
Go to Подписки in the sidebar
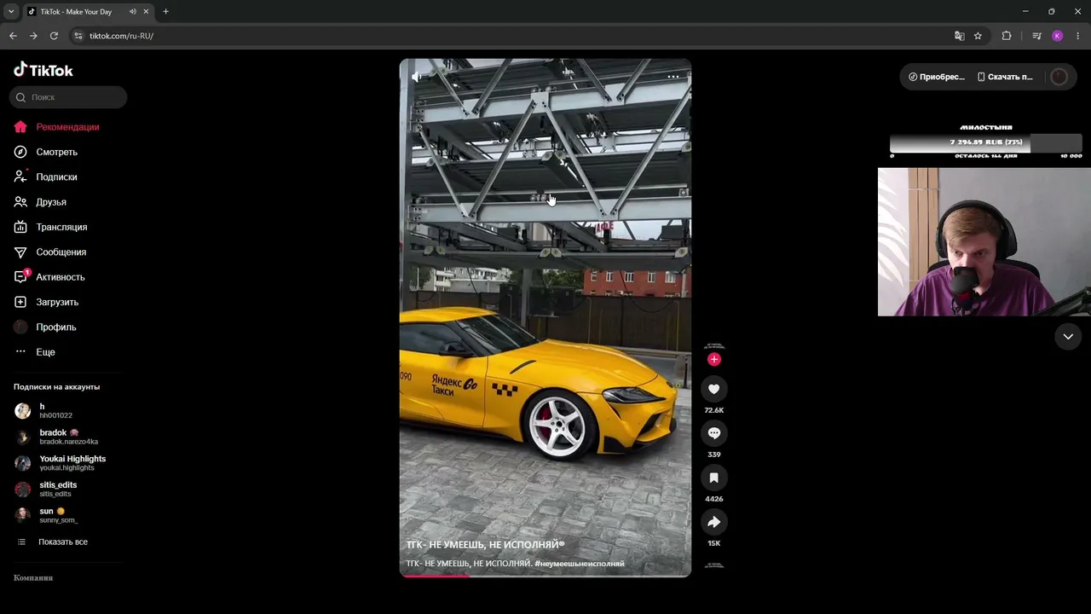pyautogui.click(x=45, y=177)
